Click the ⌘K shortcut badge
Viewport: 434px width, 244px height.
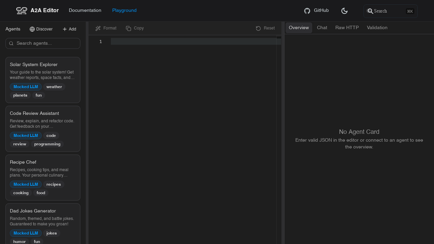pos(409,11)
